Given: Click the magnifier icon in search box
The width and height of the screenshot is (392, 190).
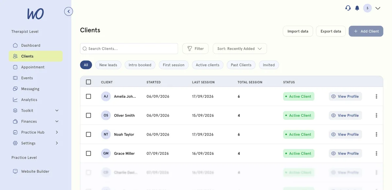Looking at the screenshot, I should 85,49.
